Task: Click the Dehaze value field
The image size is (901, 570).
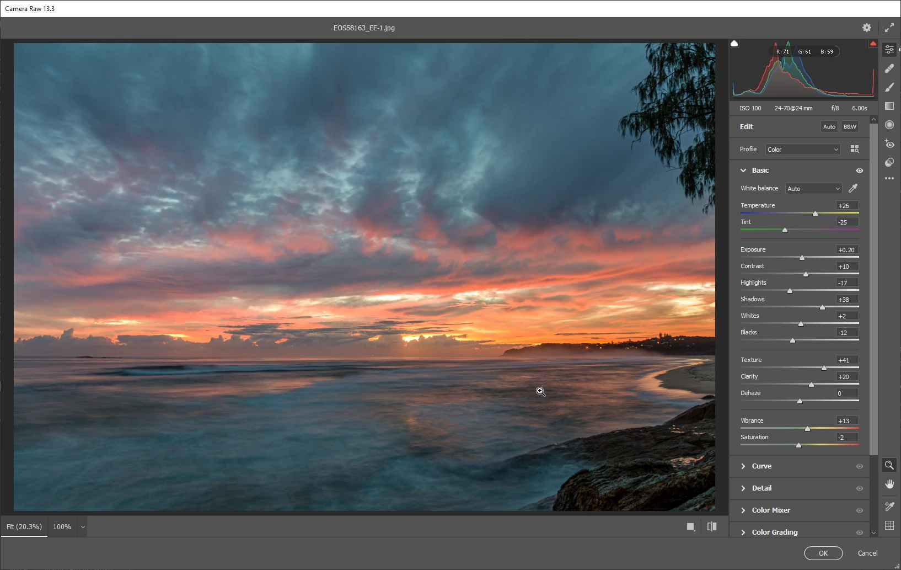Action: [x=847, y=393]
